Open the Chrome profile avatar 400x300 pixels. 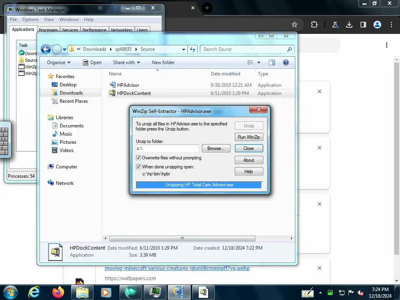[377, 25]
